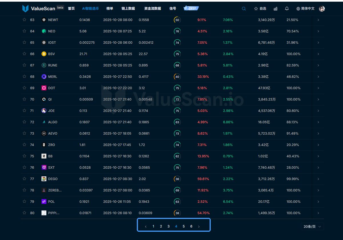Expand BB row chevron
This screenshot has height=240, width=343.
[x=318, y=156]
